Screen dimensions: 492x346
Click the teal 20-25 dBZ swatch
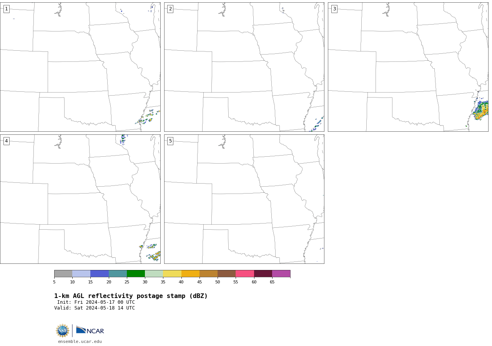tap(118, 274)
